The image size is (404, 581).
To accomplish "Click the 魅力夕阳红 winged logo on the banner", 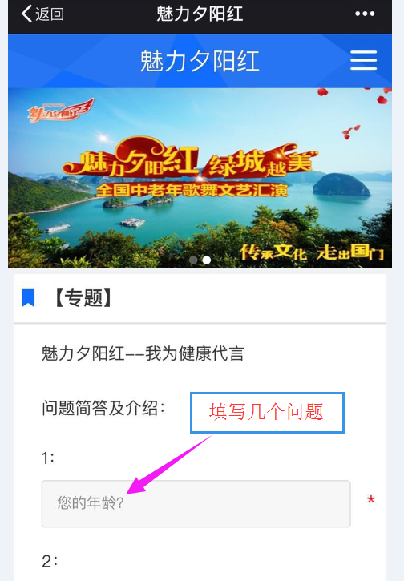I will pos(60,111).
